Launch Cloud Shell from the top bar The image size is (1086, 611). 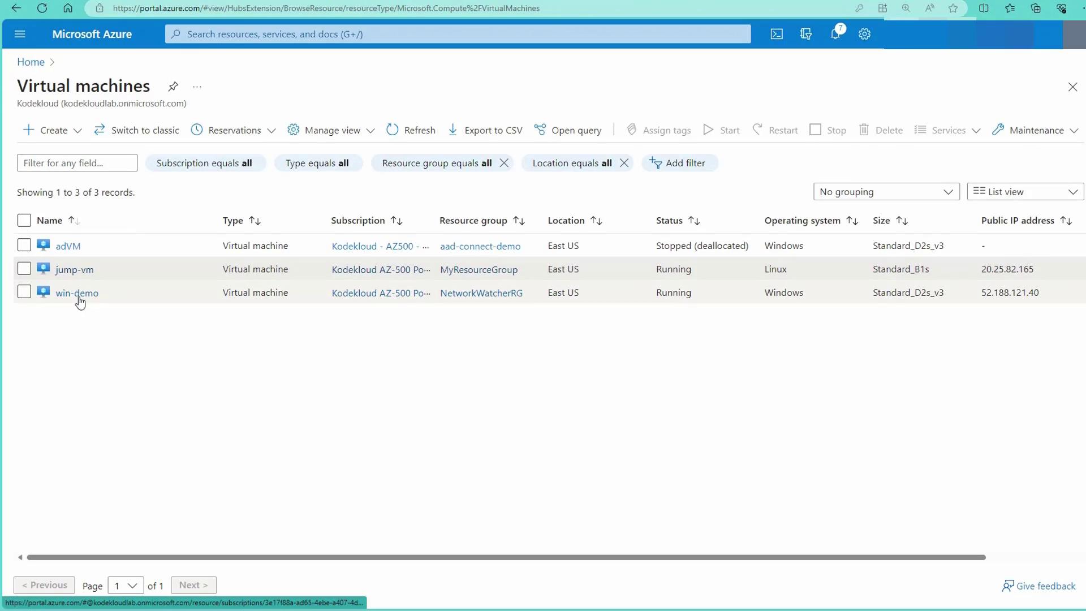[x=777, y=34]
